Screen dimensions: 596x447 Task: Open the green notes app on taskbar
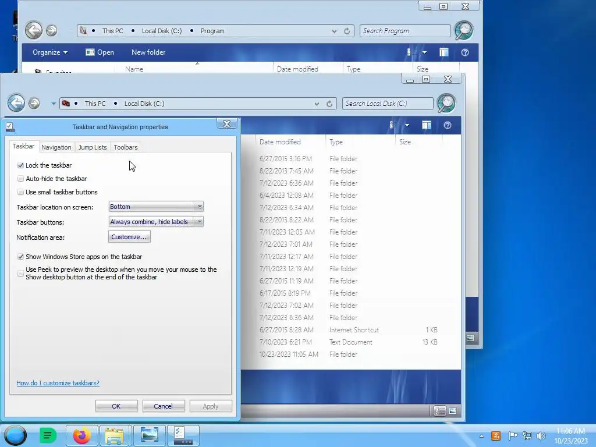click(48, 435)
